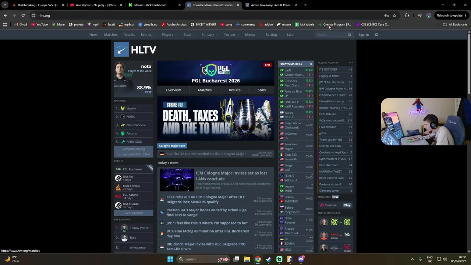Switch to PGL Bucharest Overview tab
471x265 pixels.
173,90
